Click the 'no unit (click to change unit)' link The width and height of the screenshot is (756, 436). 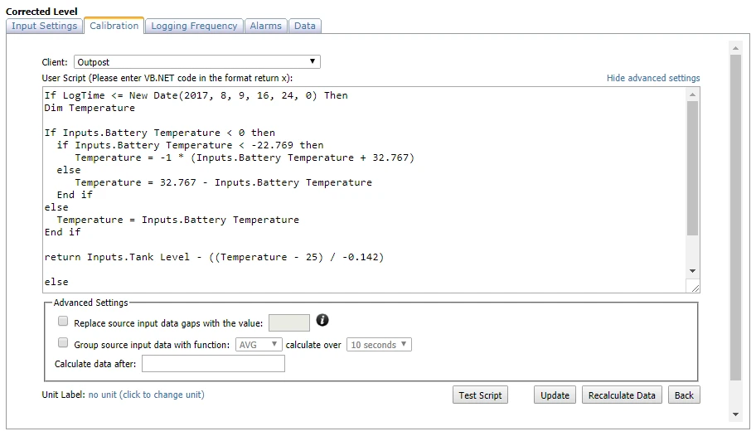(146, 395)
